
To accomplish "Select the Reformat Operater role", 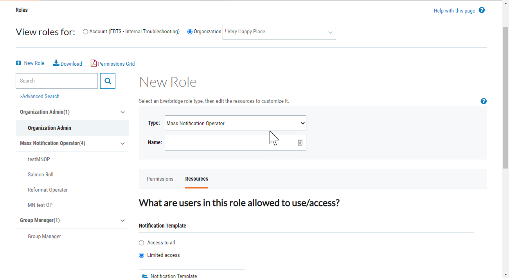I will (x=48, y=190).
